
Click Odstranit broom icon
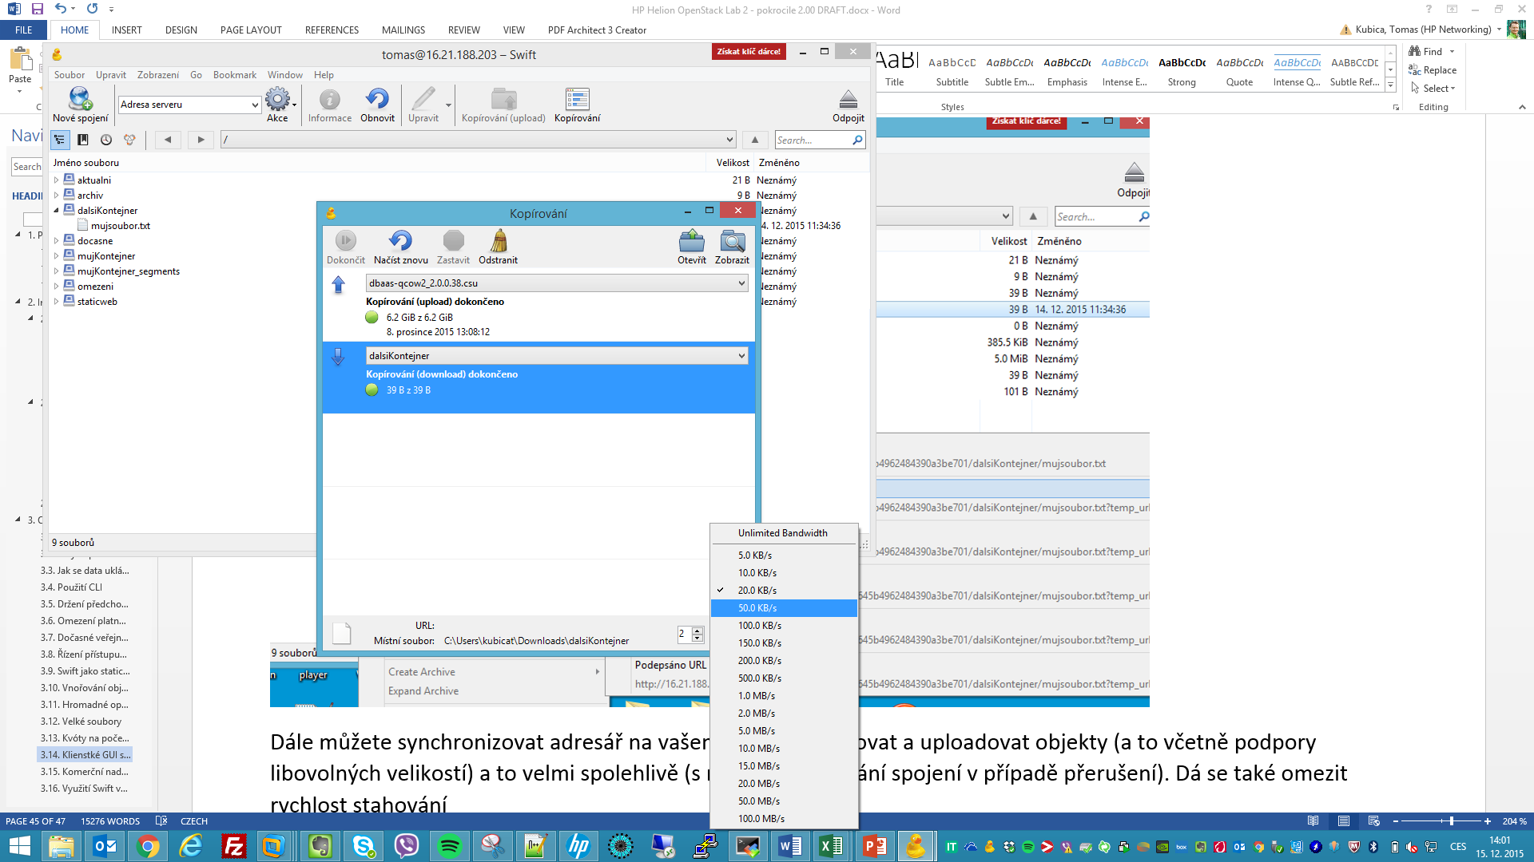(x=499, y=241)
